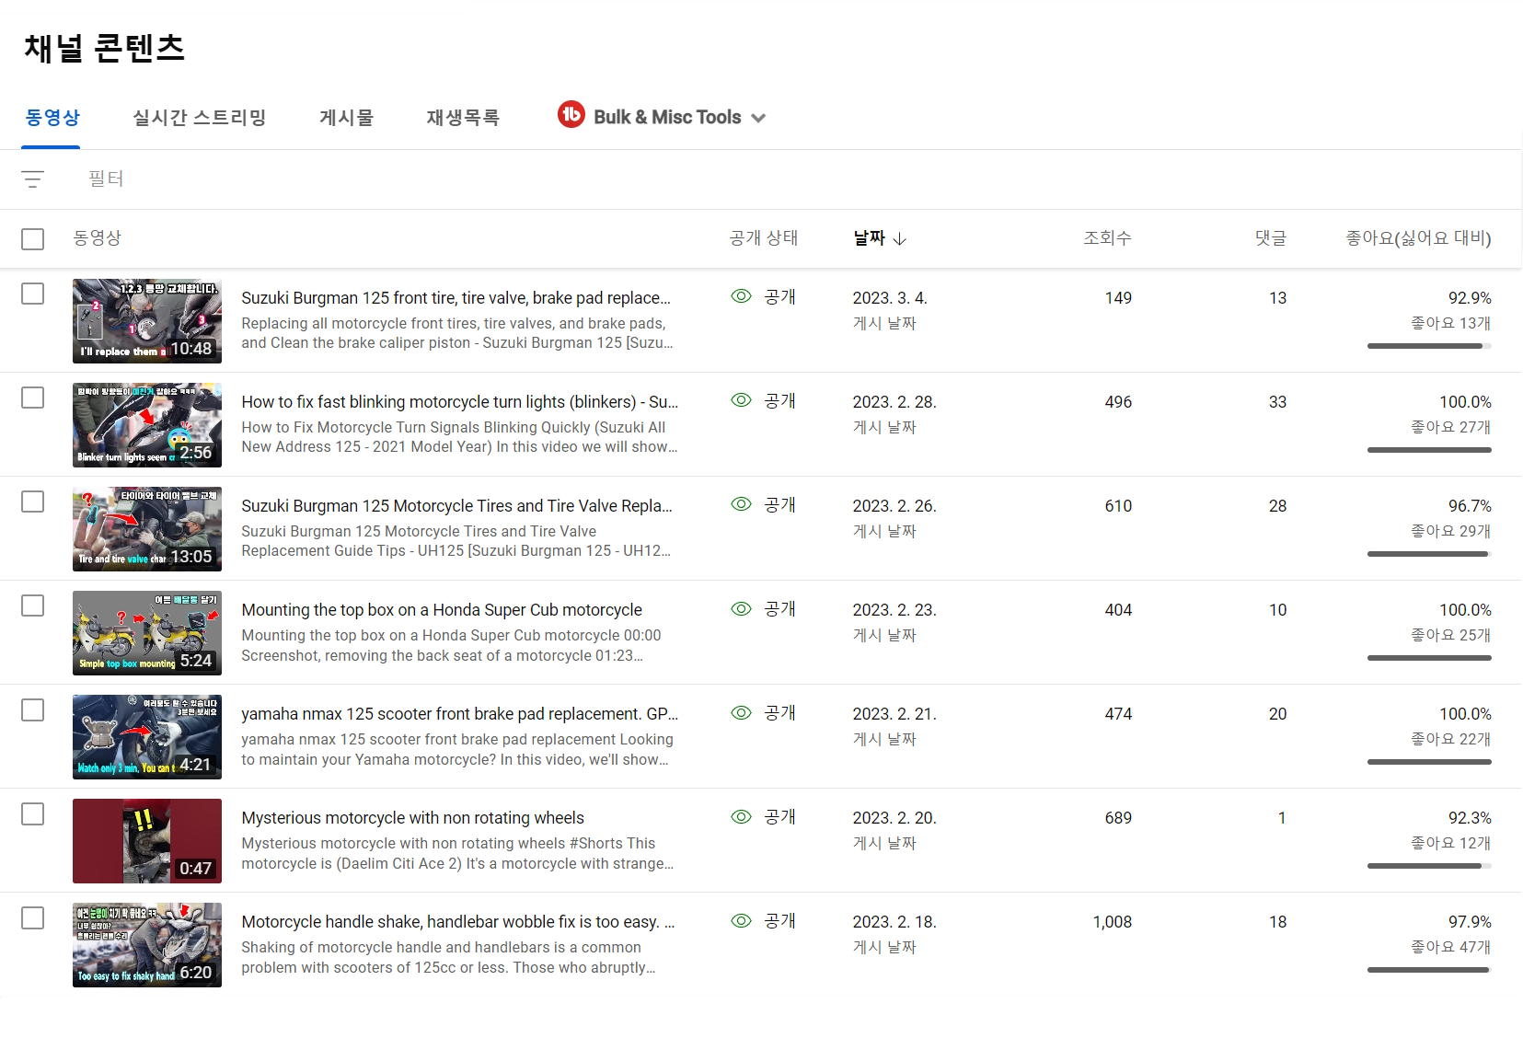
Task: Open visibility dropdown 공개 for 2023. 2. 26. video
Action: (x=779, y=505)
